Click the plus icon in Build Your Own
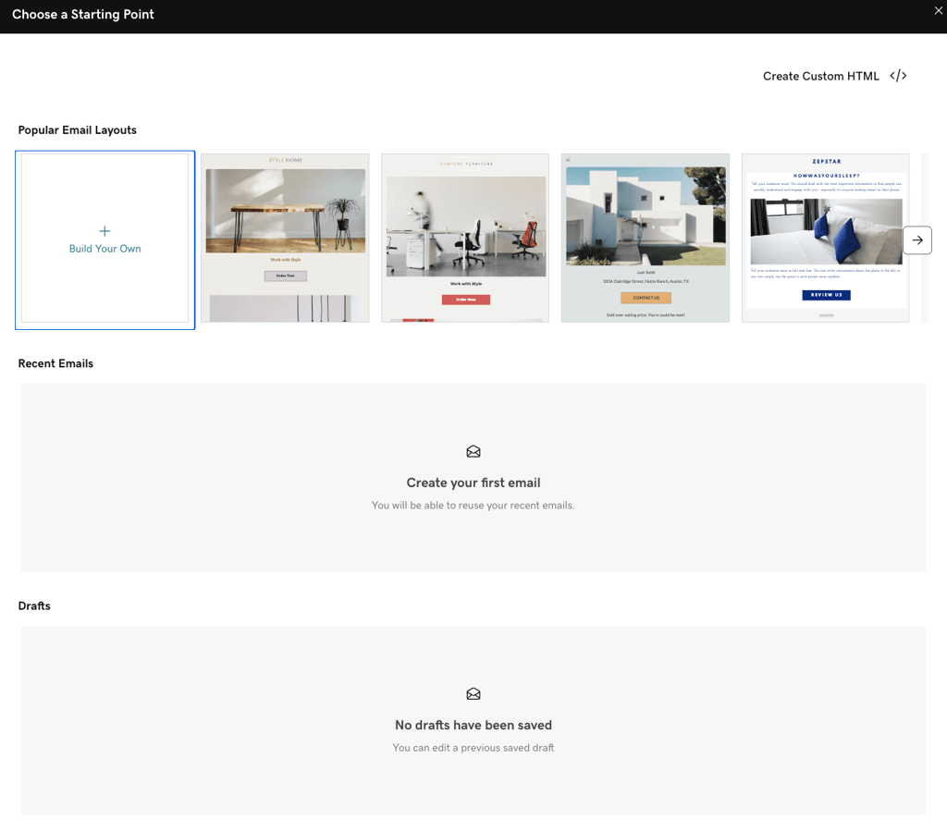The width and height of the screenshot is (947, 832). [x=105, y=231]
